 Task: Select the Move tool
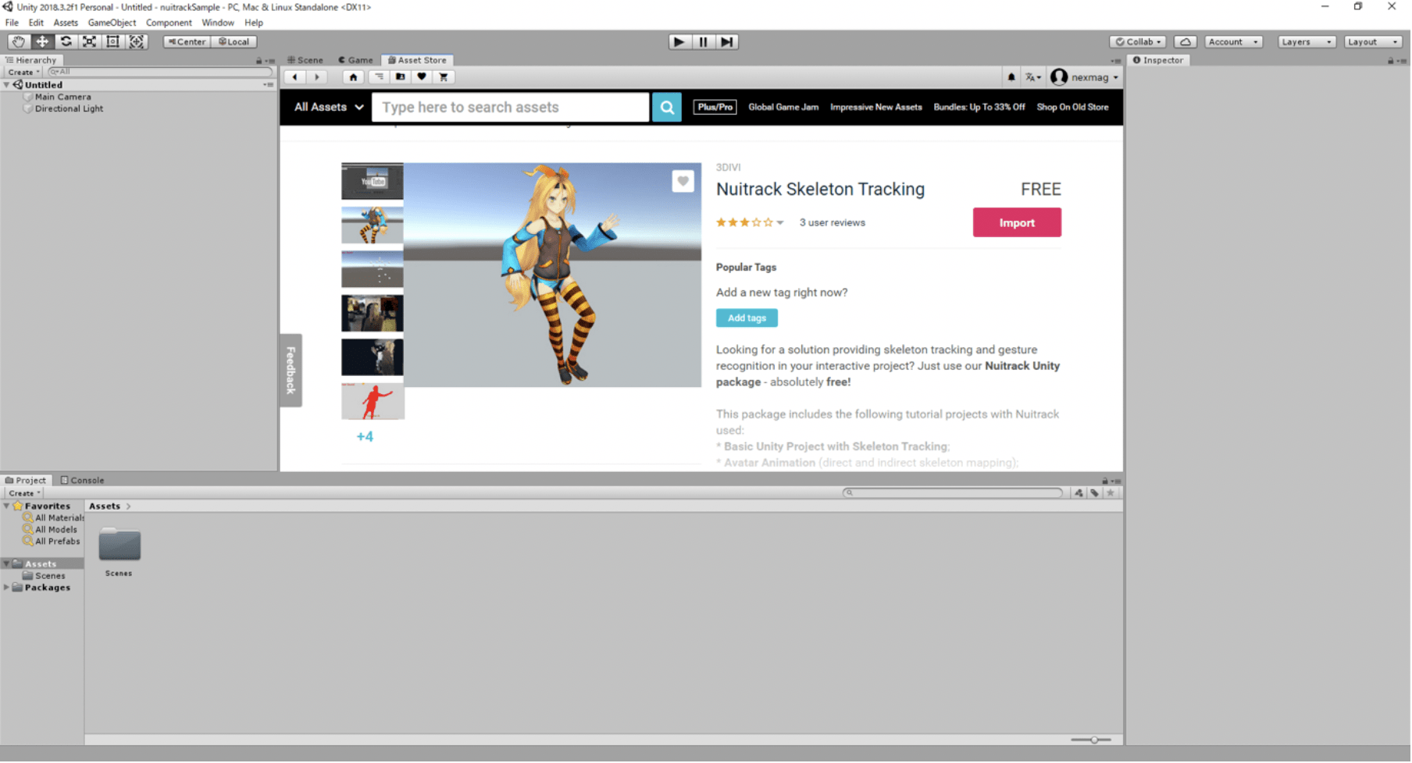(x=42, y=42)
